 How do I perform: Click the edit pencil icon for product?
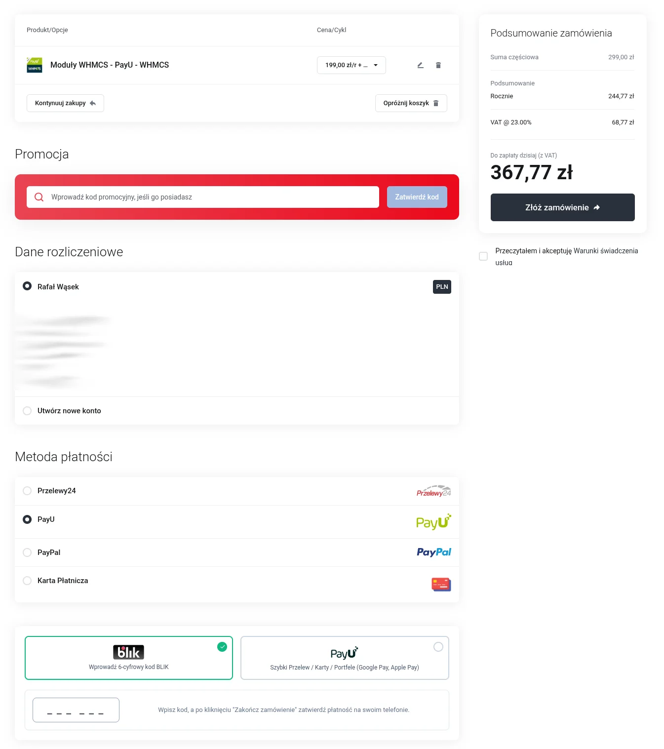coord(420,65)
